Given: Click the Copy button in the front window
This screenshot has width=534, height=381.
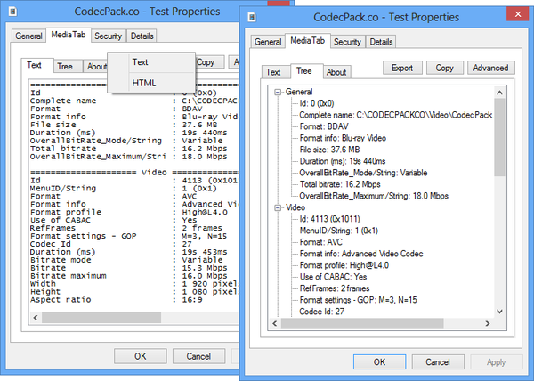Looking at the screenshot, I should pyautogui.click(x=444, y=68).
